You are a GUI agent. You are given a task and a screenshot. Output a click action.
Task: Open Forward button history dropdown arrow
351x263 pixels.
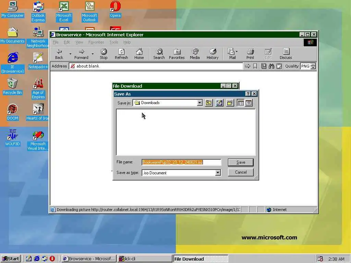(x=93, y=54)
